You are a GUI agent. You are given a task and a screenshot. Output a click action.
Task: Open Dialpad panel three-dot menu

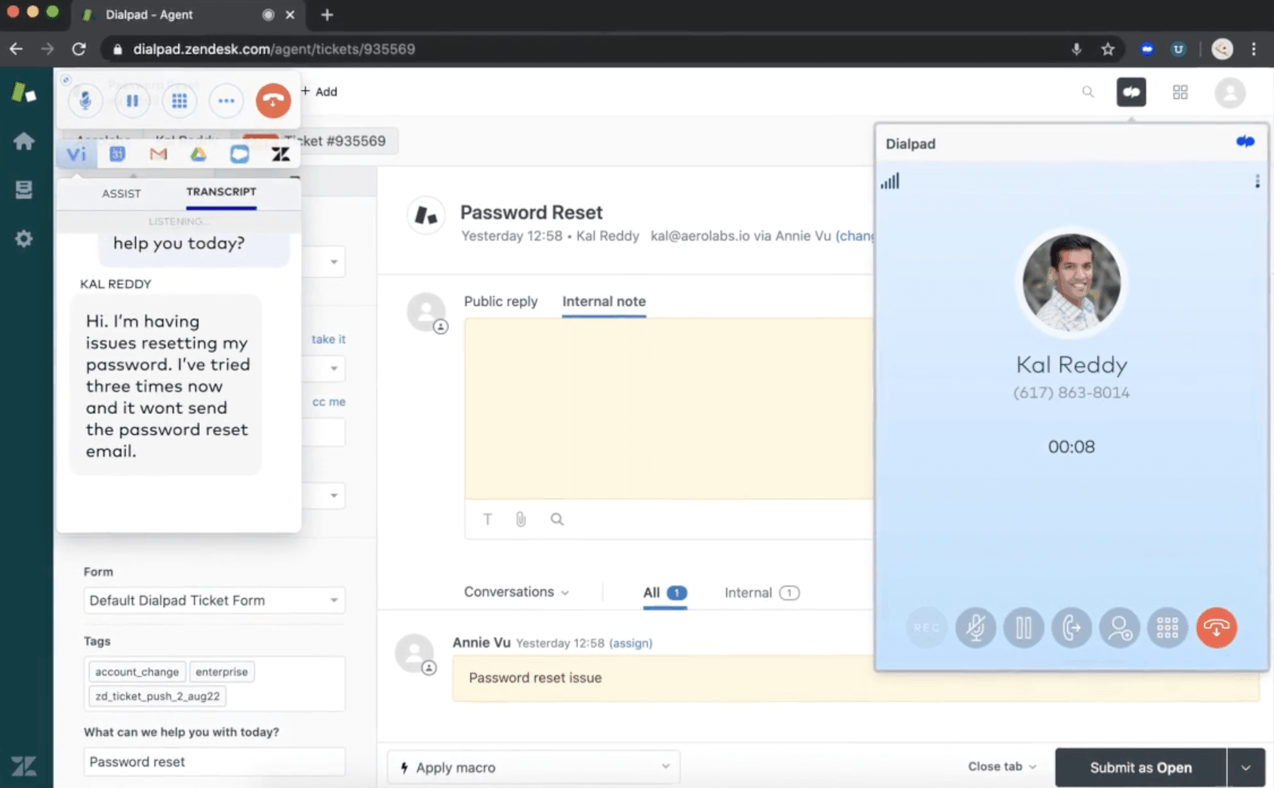(x=1257, y=181)
